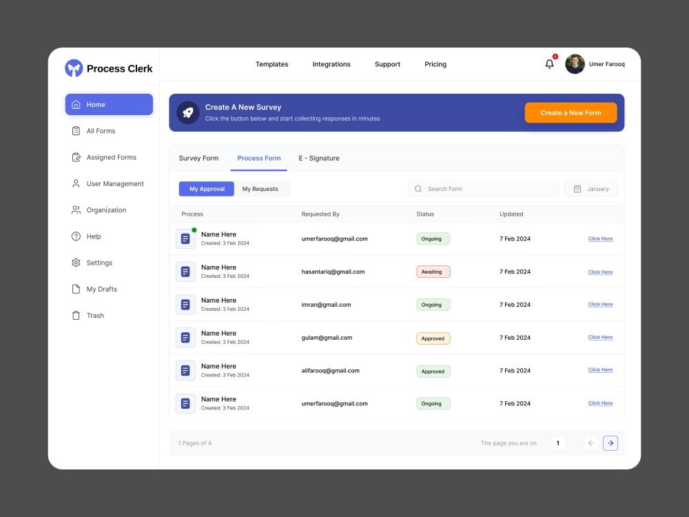This screenshot has width=689, height=517.
Task: Click the rocket icon in the survey banner
Action: point(188,112)
